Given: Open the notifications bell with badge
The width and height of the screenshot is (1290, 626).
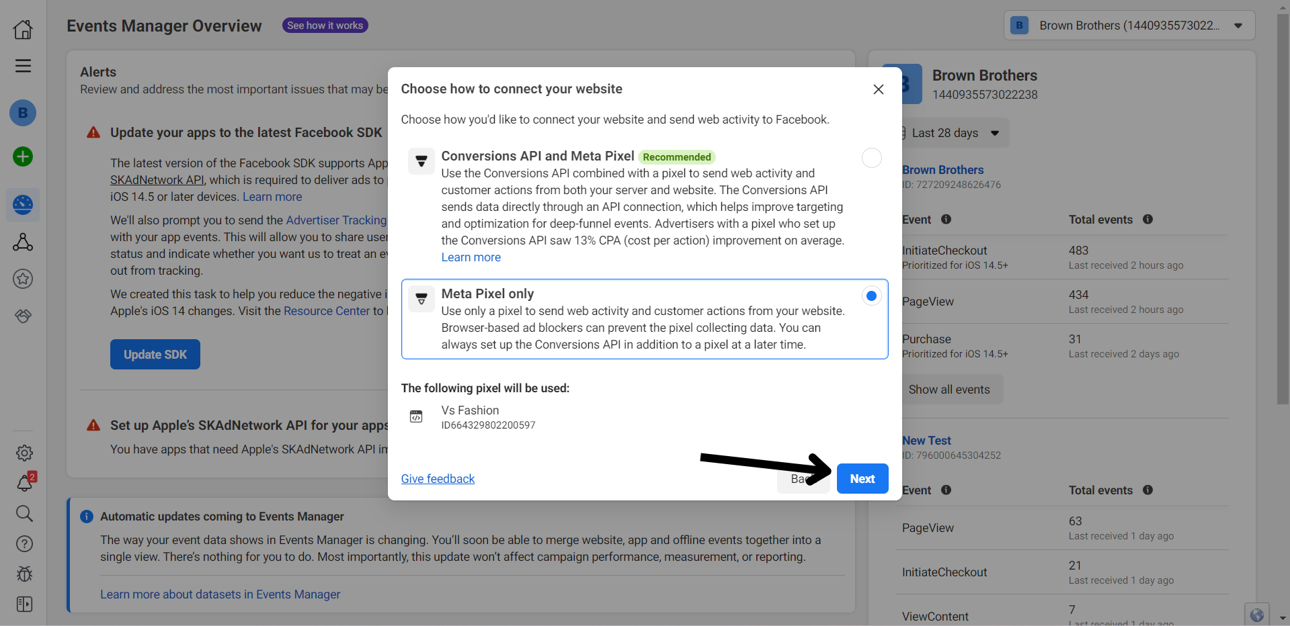Looking at the screenshot, I should 25,482.
